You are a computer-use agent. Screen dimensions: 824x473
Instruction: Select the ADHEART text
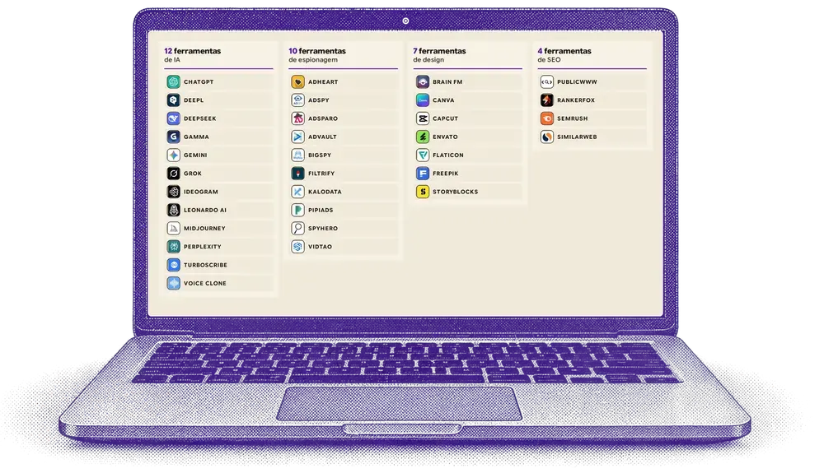(323, 82)
